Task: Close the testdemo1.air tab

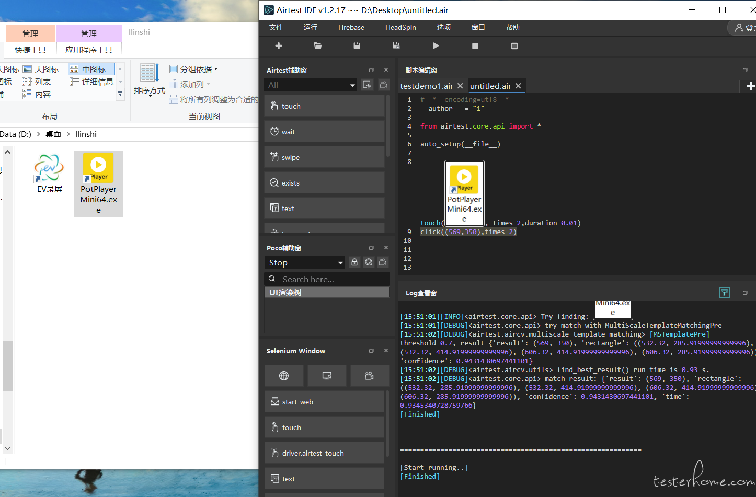Action: tap(460, 86)
